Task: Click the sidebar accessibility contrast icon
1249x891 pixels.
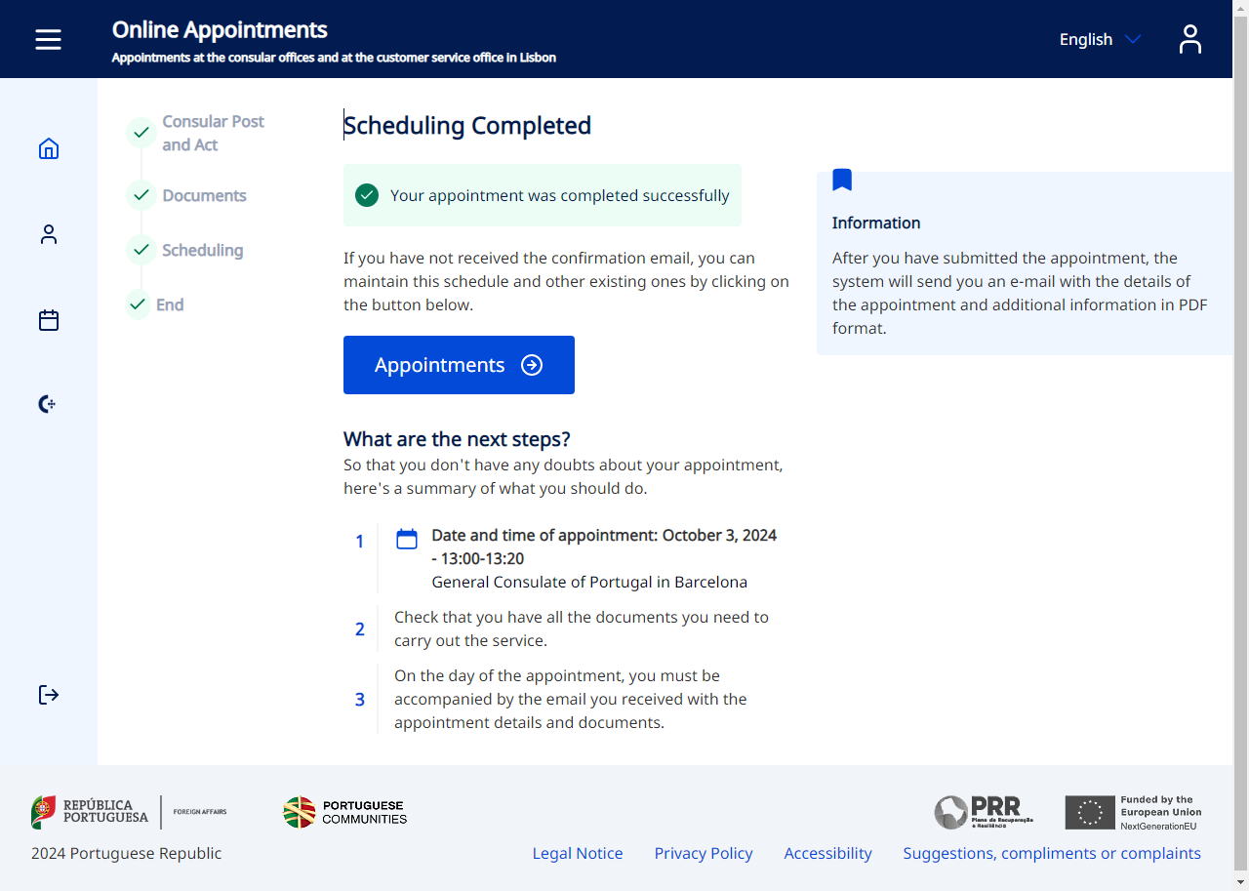Action: tap(47, 404)
